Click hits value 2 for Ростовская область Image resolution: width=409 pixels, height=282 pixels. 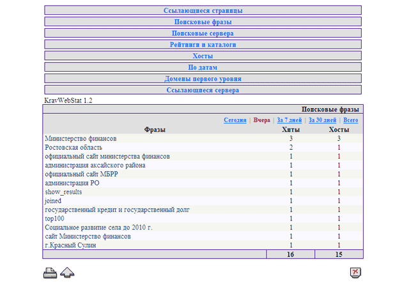pyautogui.click(x=291, y=147)
